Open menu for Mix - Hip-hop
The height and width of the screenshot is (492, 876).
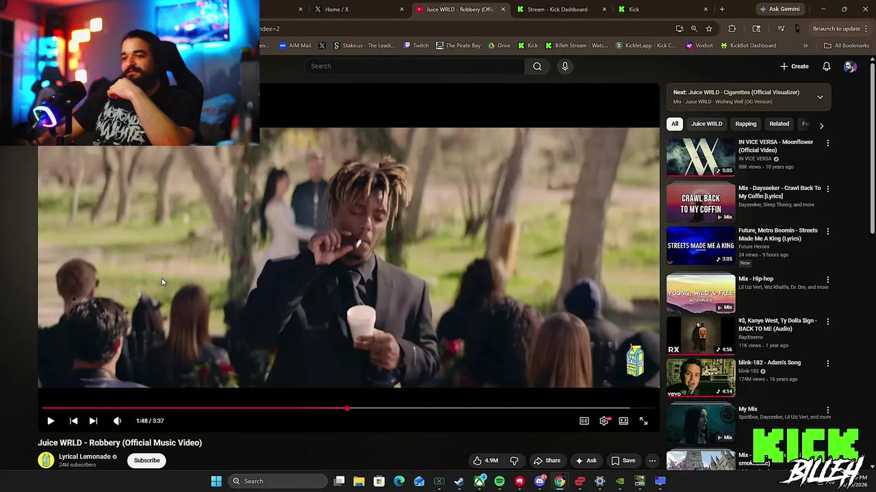click(x=827, y=279)
